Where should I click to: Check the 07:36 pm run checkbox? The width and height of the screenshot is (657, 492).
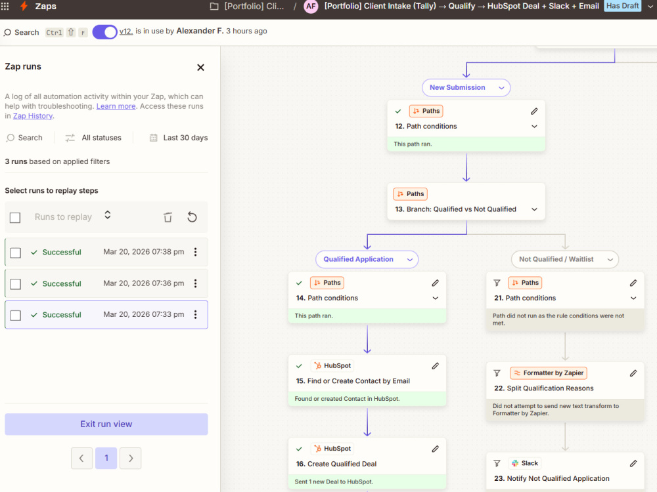click(x=16, y=284)
